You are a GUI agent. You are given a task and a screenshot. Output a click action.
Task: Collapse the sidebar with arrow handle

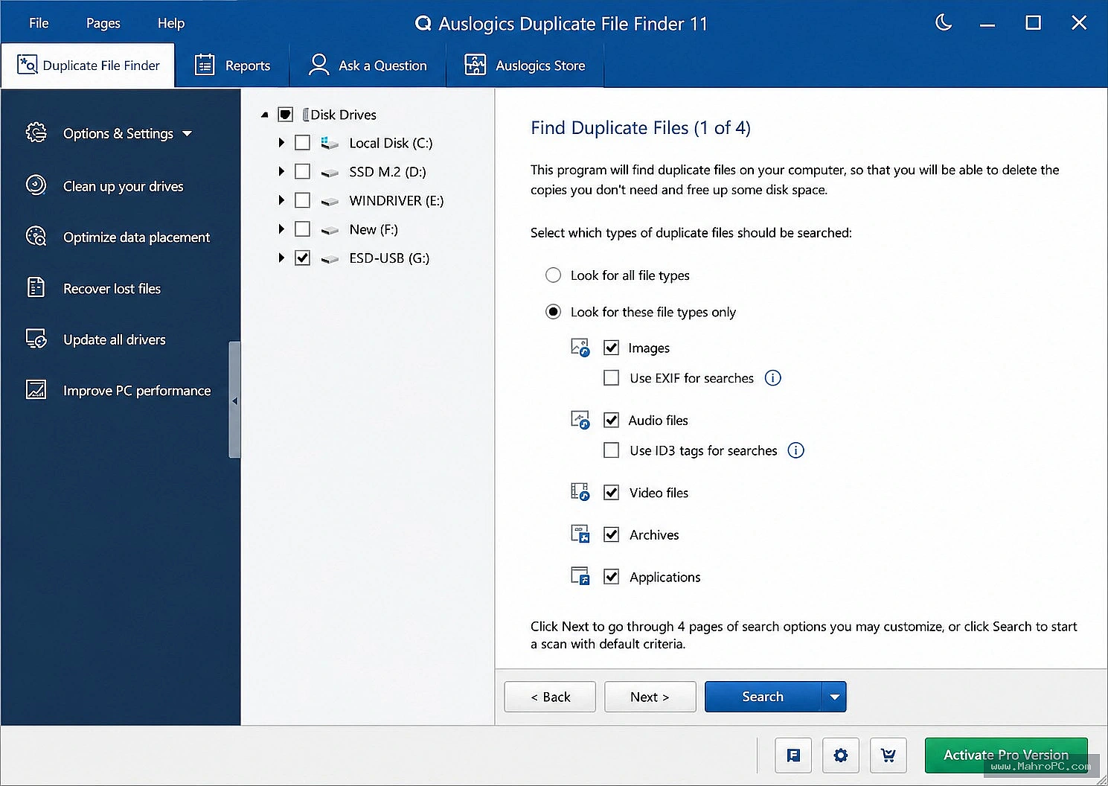(x=234, y=400)
